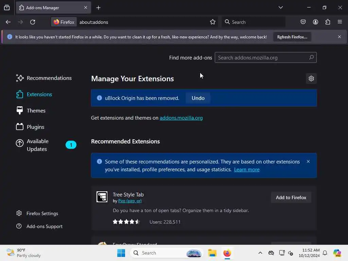Add Tree Style Tab to Firefox

[291, 197]
